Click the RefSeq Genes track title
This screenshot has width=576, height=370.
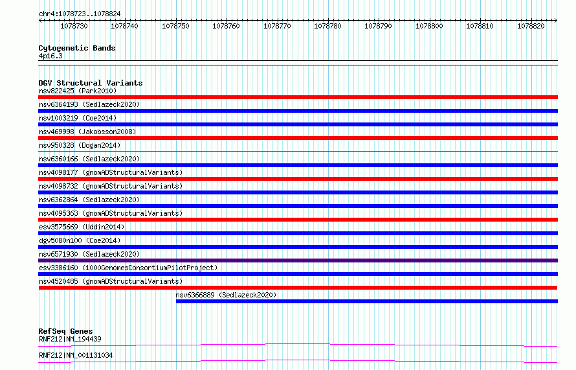[65, 331]
